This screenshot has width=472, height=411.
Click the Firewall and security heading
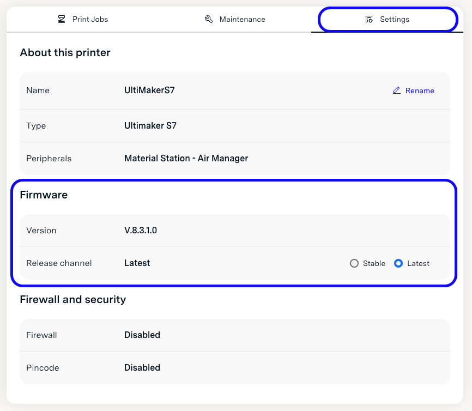pyautogui.click(x=73, y=300)
